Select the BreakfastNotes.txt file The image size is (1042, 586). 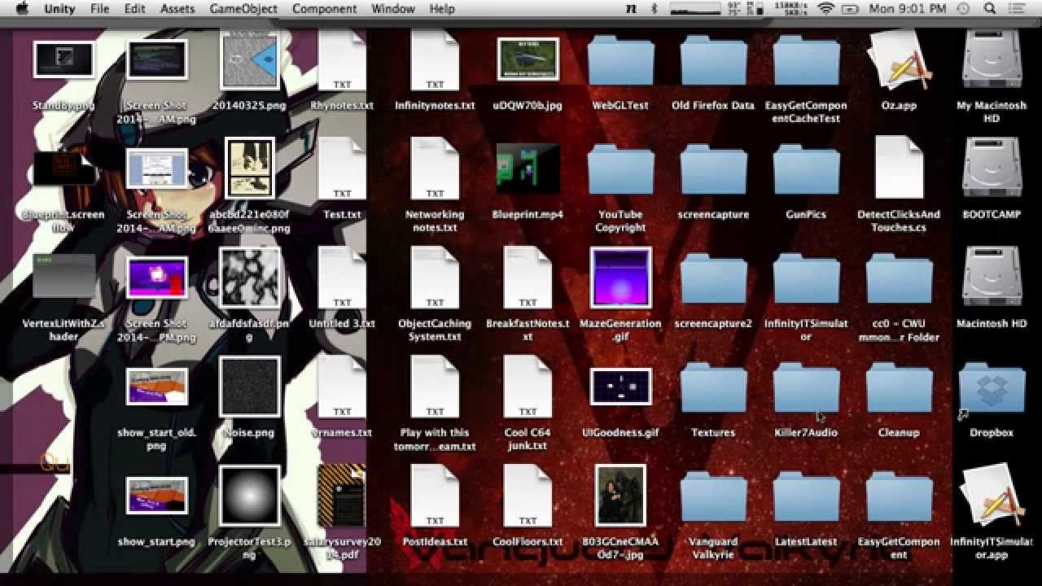coord(528,279)
